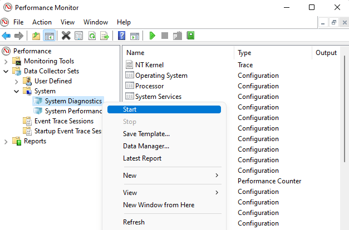This screenshot has height=230, width=349.
Task: Click the Export List toolbar icon
Action: 105,36
